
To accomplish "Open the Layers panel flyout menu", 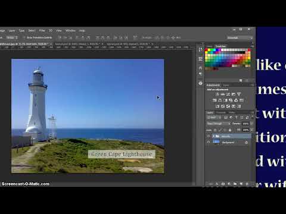I will [253, 112].
